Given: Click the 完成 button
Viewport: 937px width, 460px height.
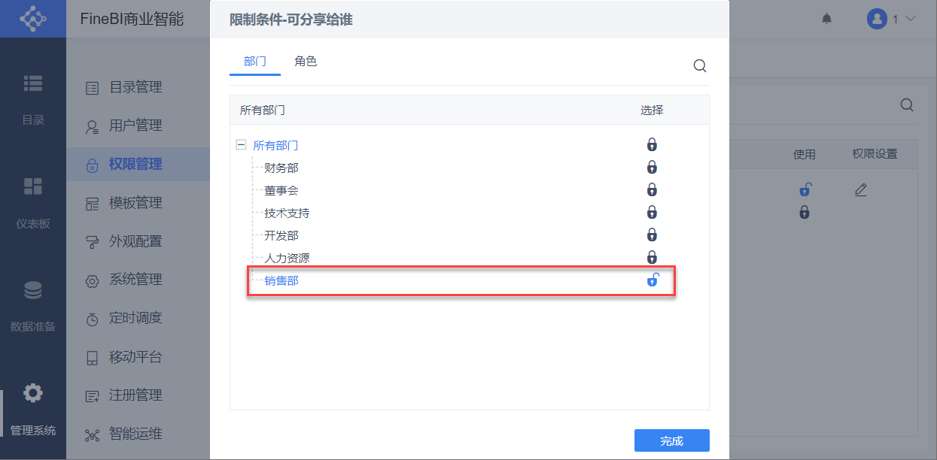Looking at the screenshot, I should pos(671,440).
